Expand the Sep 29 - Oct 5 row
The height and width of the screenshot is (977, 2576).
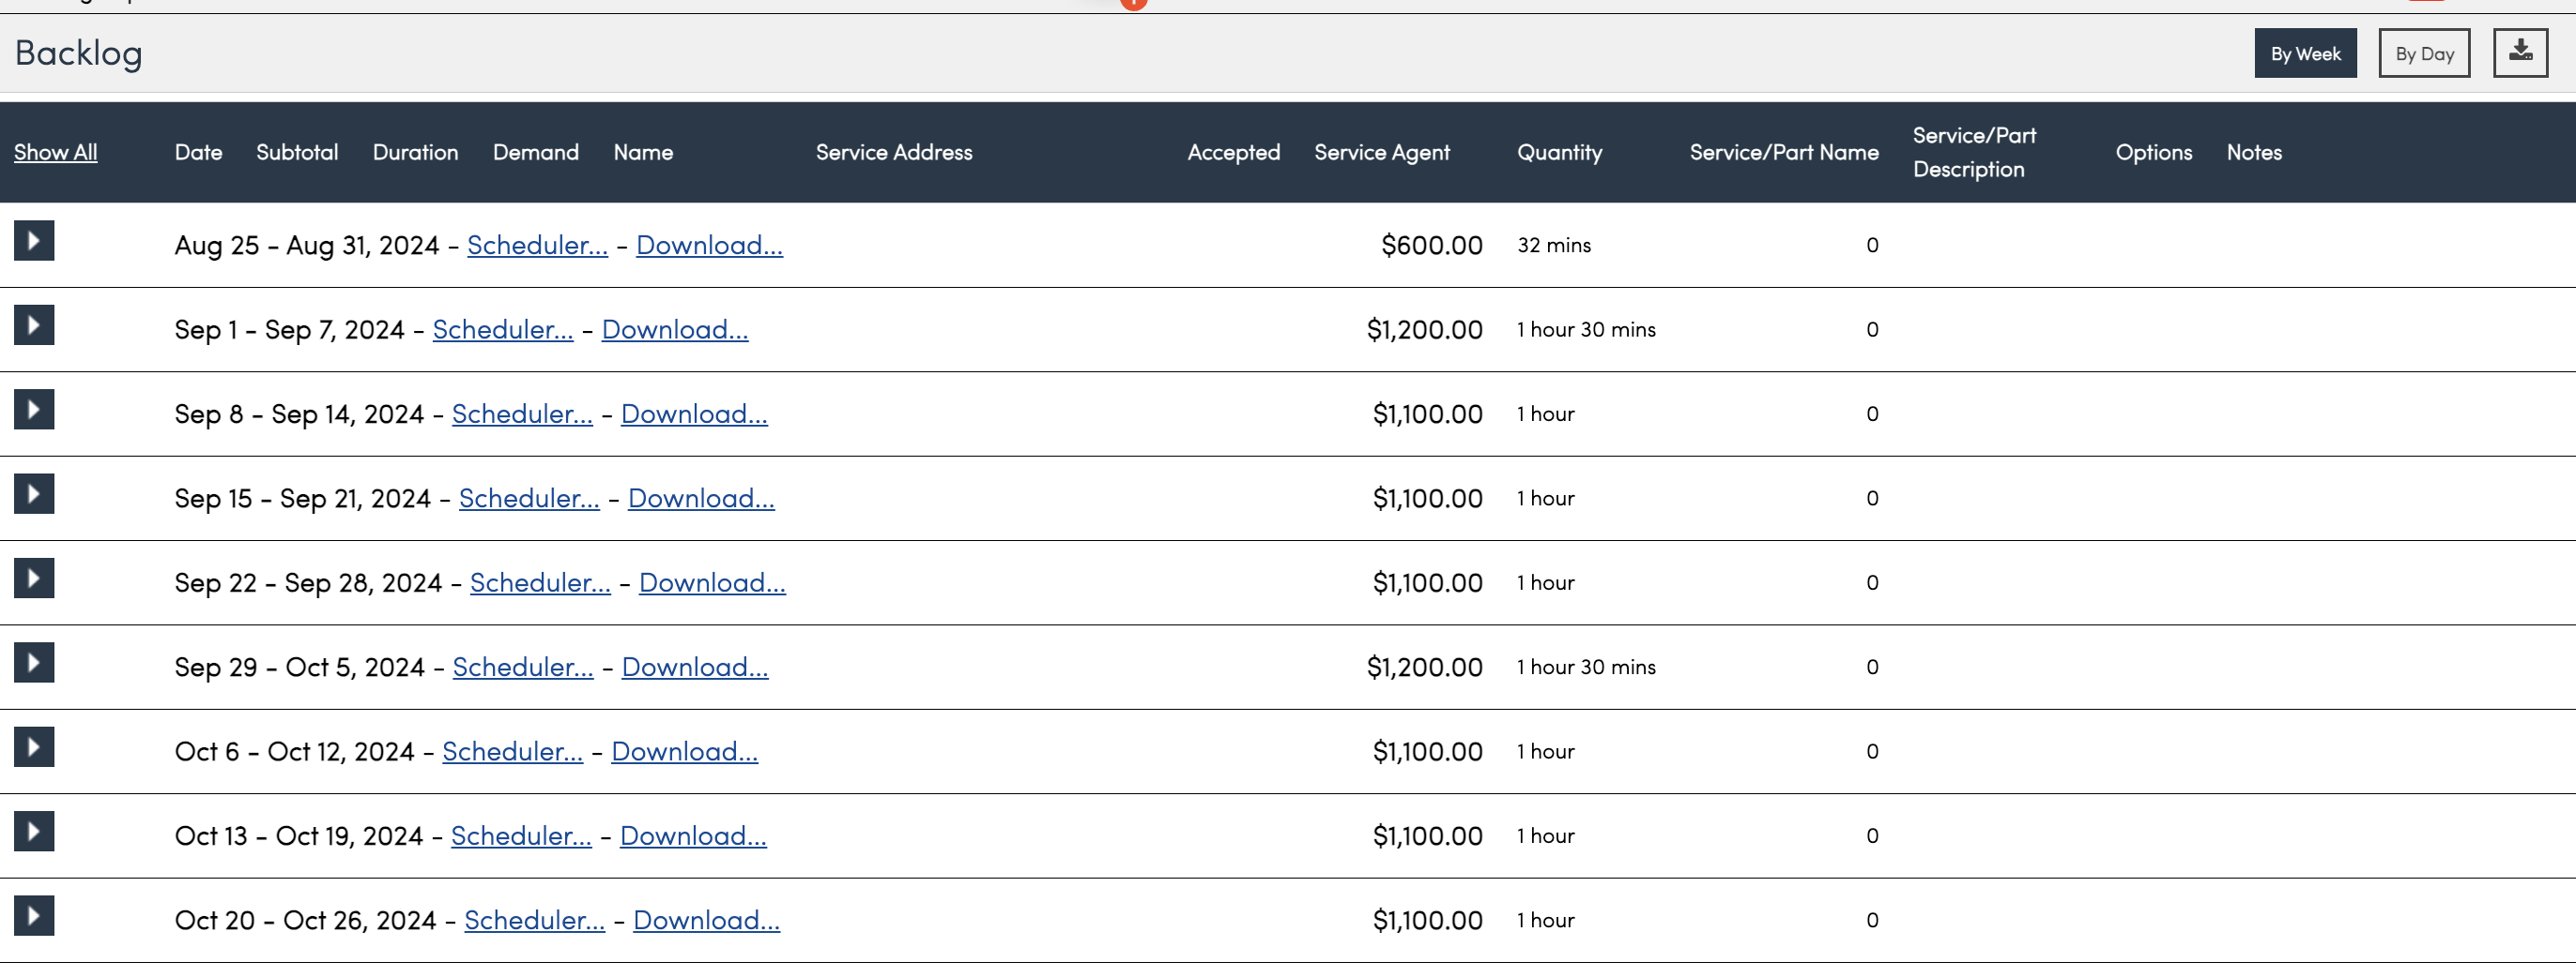point(34,663)
